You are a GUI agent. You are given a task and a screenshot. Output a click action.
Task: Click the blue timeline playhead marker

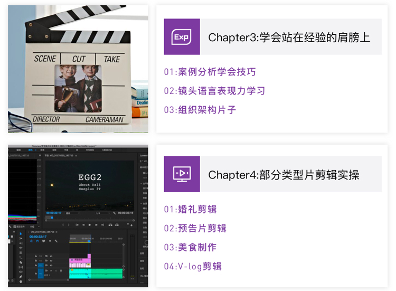(x=89, y=241)
